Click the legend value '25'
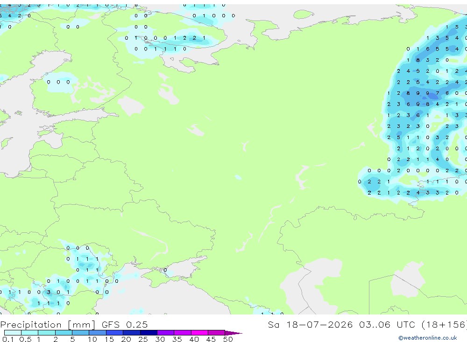The height and width of the screenshot is (342, 467). [x=143, y=339]
